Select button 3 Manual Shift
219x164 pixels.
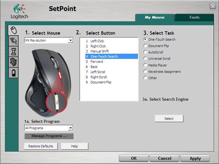pos(112,51)
